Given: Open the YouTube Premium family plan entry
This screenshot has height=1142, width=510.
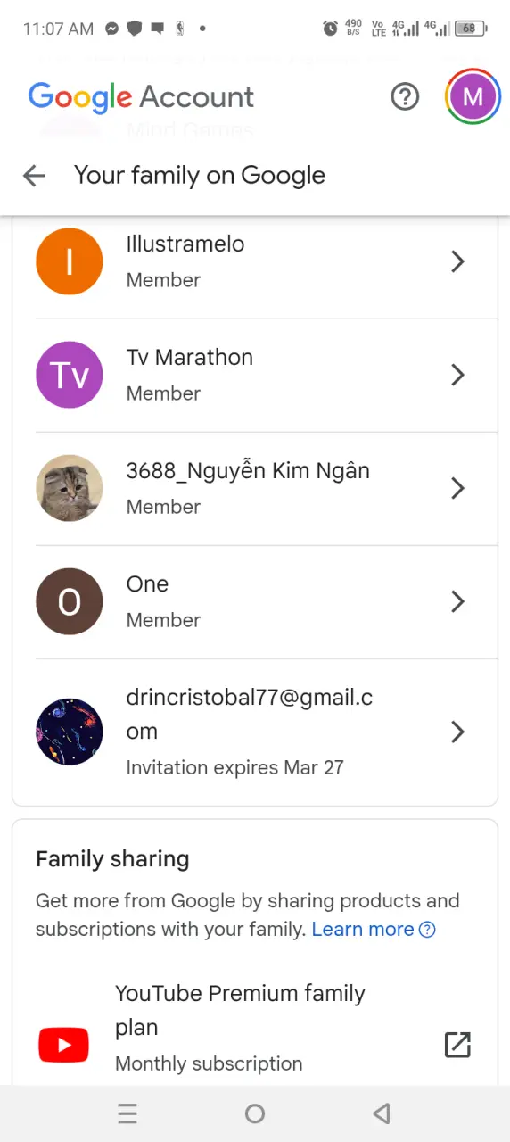Looking at the screenshot, I should (254, 1028).
